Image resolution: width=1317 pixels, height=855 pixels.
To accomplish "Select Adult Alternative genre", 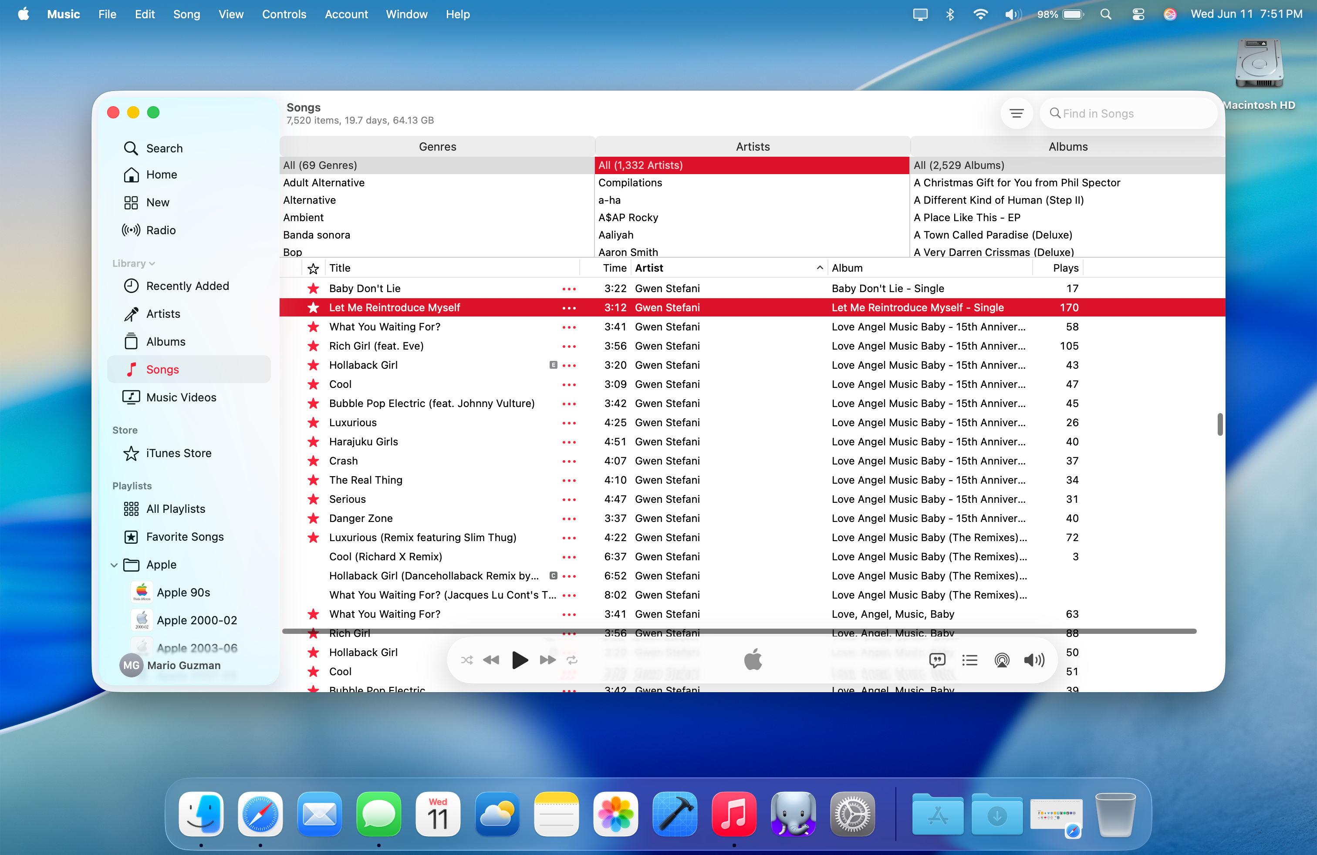I will coord(436,182).
